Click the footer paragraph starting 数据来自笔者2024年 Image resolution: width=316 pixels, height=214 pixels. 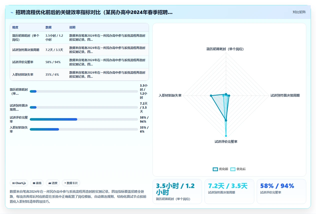pos(78,197)
